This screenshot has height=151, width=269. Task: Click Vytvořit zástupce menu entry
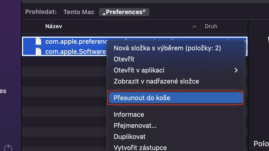click(x=140, y=147)
